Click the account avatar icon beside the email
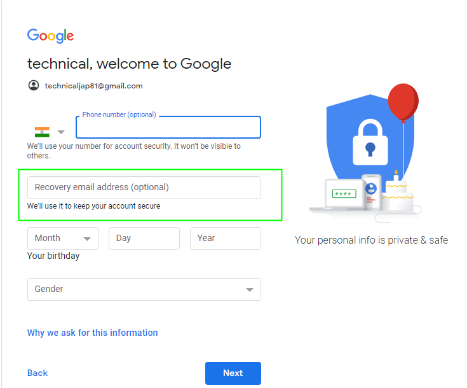Image resolution: width=467 pixels, height=388 pixels. [34, 85]
